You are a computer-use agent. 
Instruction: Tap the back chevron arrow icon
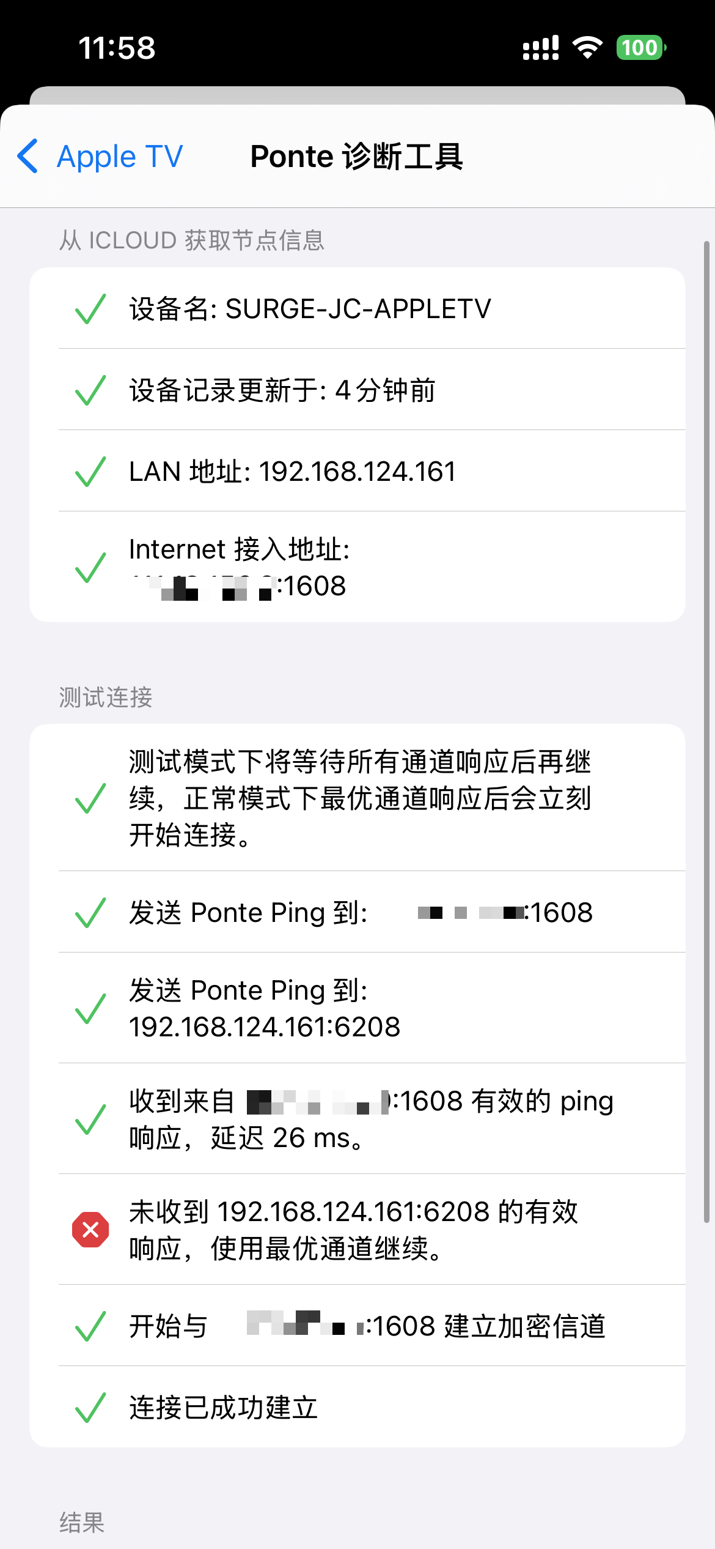(x=28, y=156)
